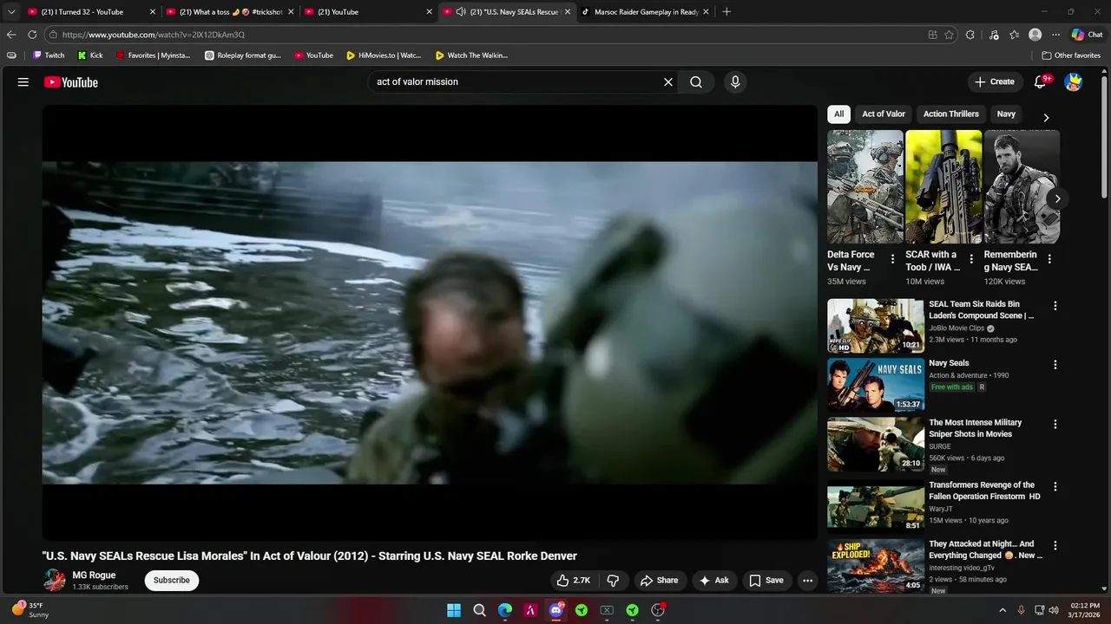Open MG Rogue channel avatar
The height and width of the screenshot is (624, 1111).
click(x=55, y=581)
